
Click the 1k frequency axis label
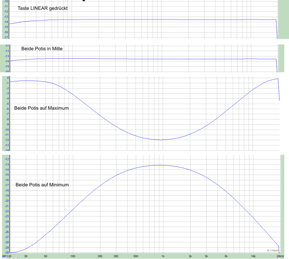click(x=163, y=256)
